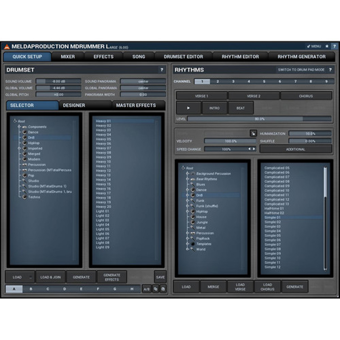Expand the Imported node in drumset tree
Screen dimensions: 340x340
point(19,148)
